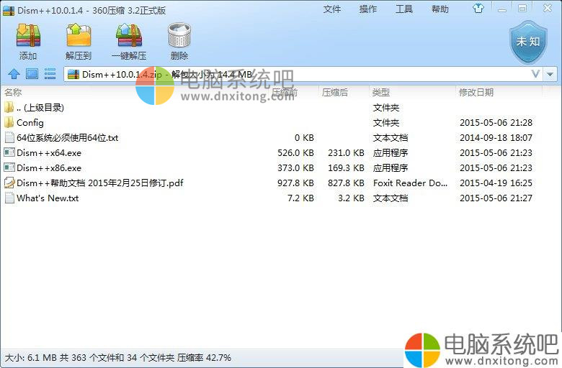
Task: Close the 360压缩 window
Action: (548, 8)
